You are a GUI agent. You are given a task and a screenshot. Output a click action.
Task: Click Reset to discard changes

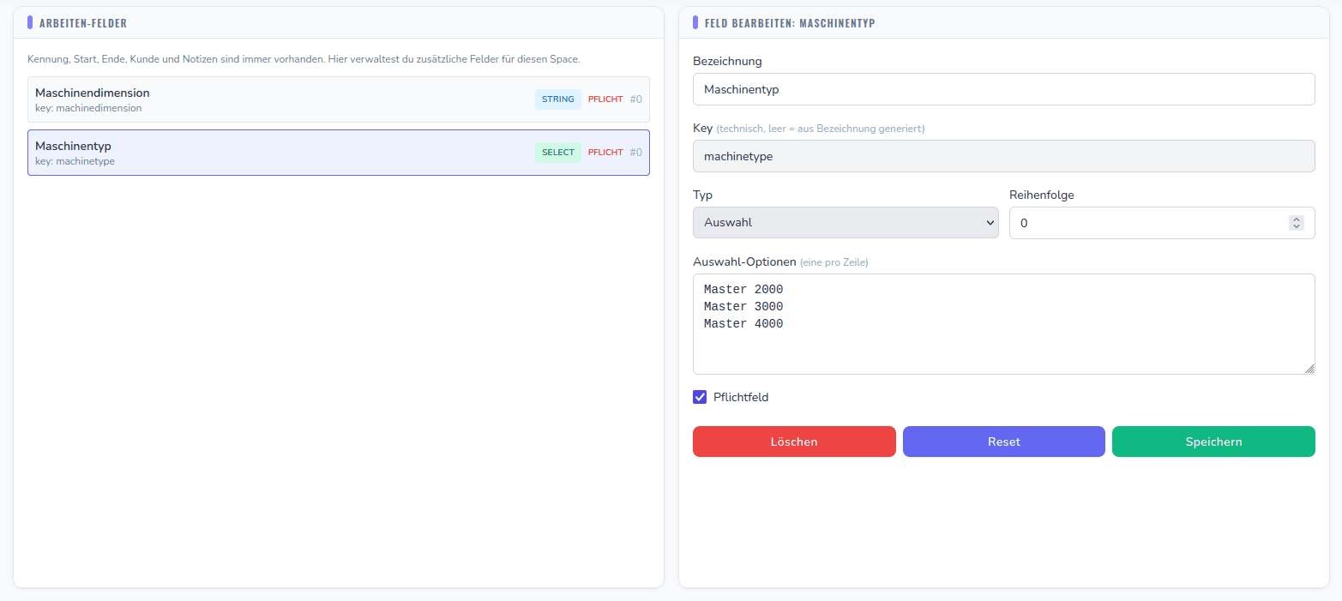point(1003,441)
